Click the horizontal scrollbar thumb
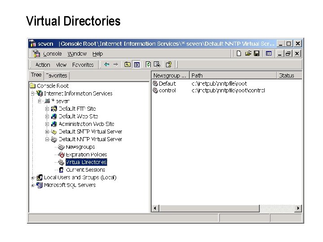 (x=210, y=208)
